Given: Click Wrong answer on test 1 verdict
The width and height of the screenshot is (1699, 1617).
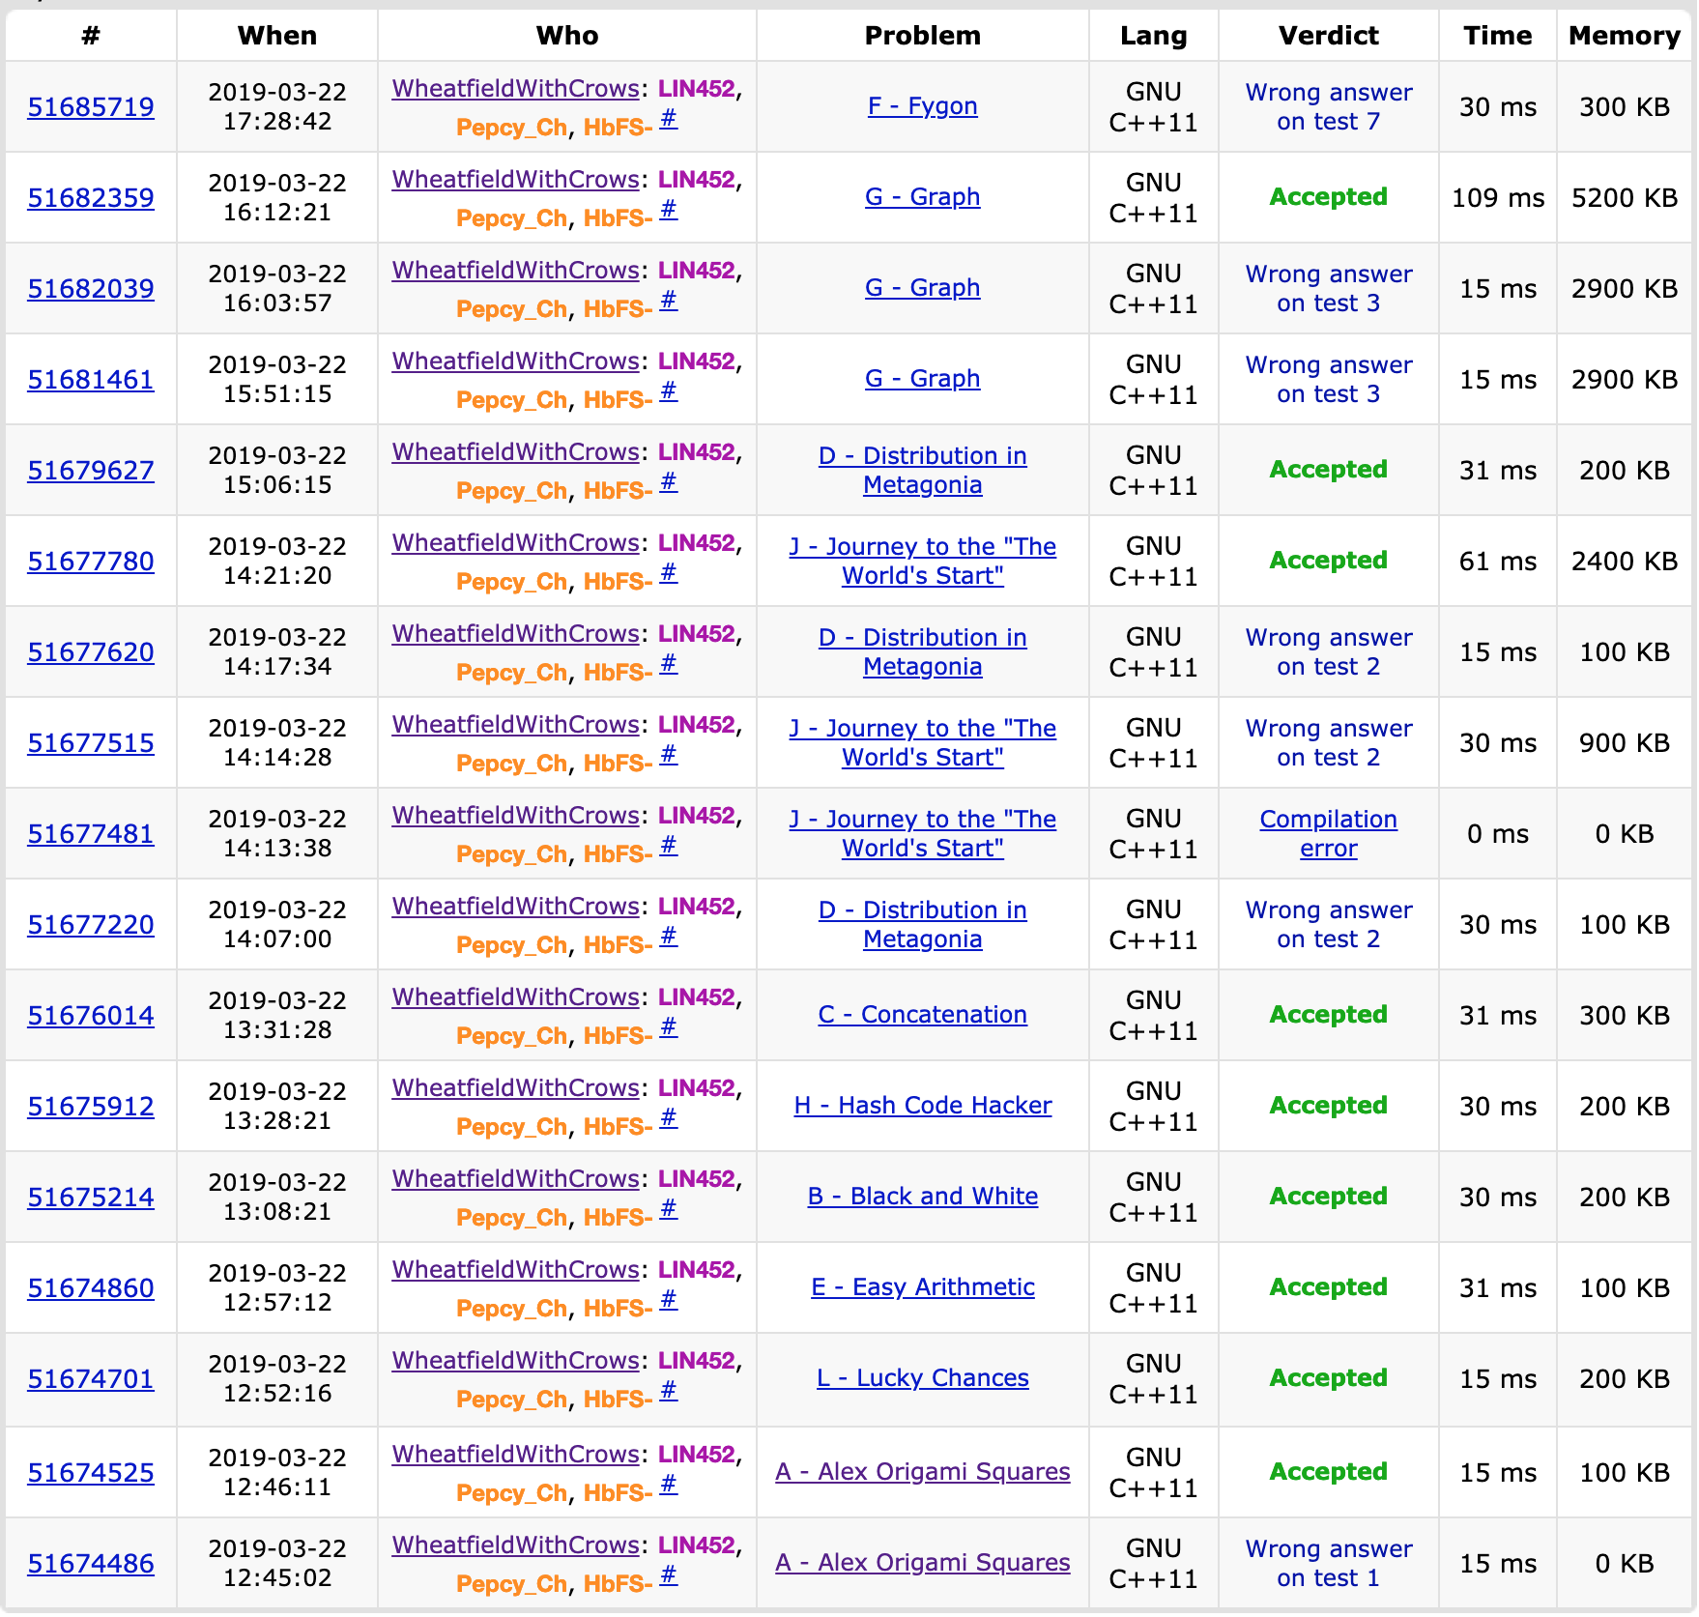Looking at the screenshot, I should tap(1328, 1564).
